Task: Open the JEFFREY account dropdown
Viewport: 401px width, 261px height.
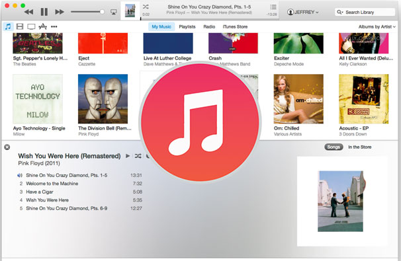Action: [303, 12]
